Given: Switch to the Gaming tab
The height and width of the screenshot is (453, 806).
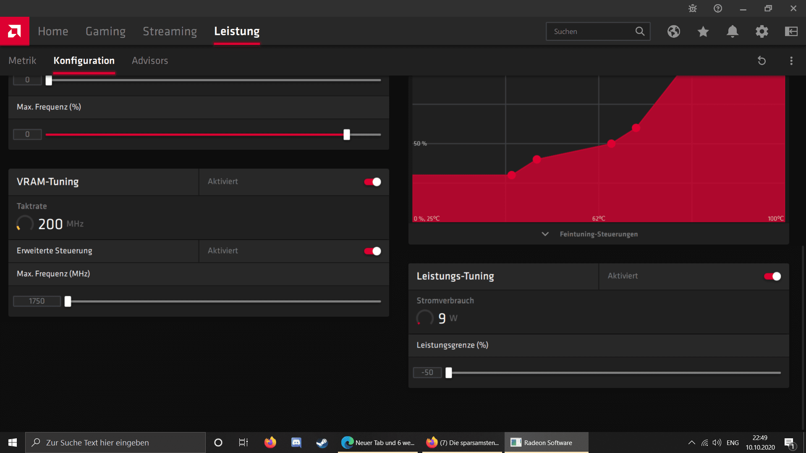Looking at the screenshot, I should click(x=105, y=31).
